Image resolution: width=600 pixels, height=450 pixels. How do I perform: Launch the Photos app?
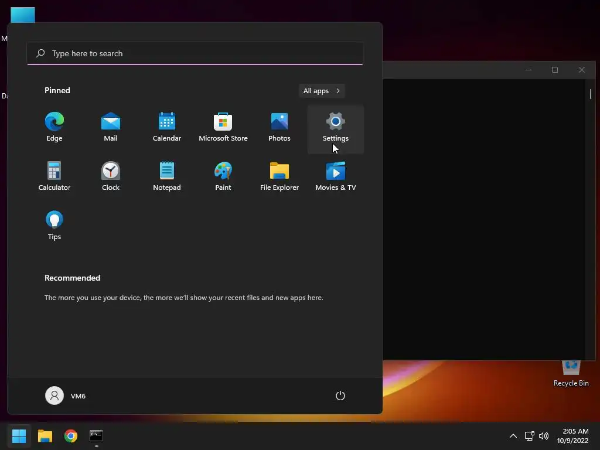tap(279, 128)
